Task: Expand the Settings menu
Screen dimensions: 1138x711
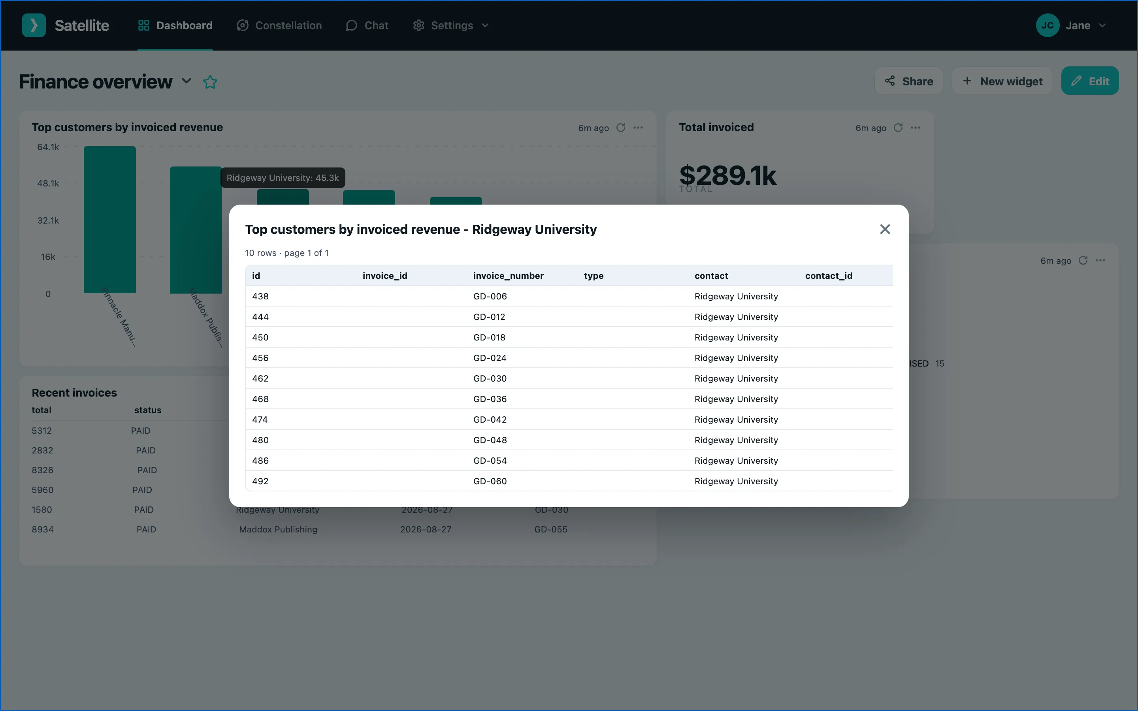Action: [451, 25]
